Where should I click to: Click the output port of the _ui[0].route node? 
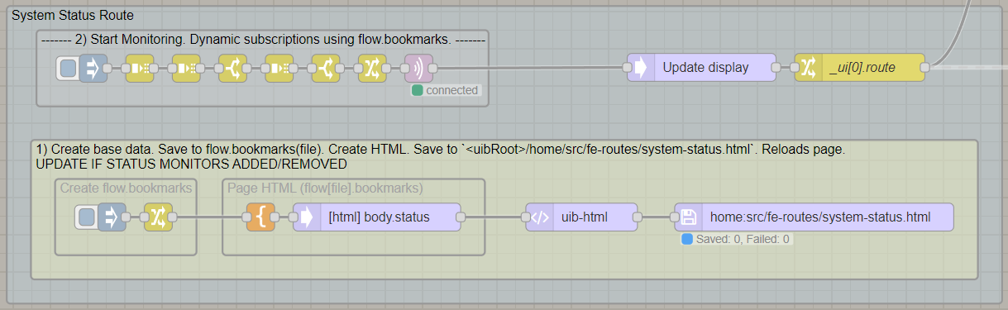pos(925,68)
